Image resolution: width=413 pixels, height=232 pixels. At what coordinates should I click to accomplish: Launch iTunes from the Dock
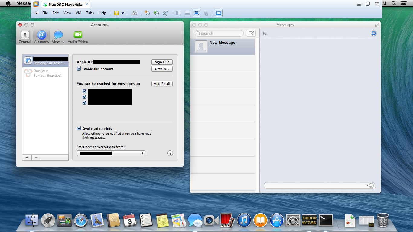tap(244, 220)
